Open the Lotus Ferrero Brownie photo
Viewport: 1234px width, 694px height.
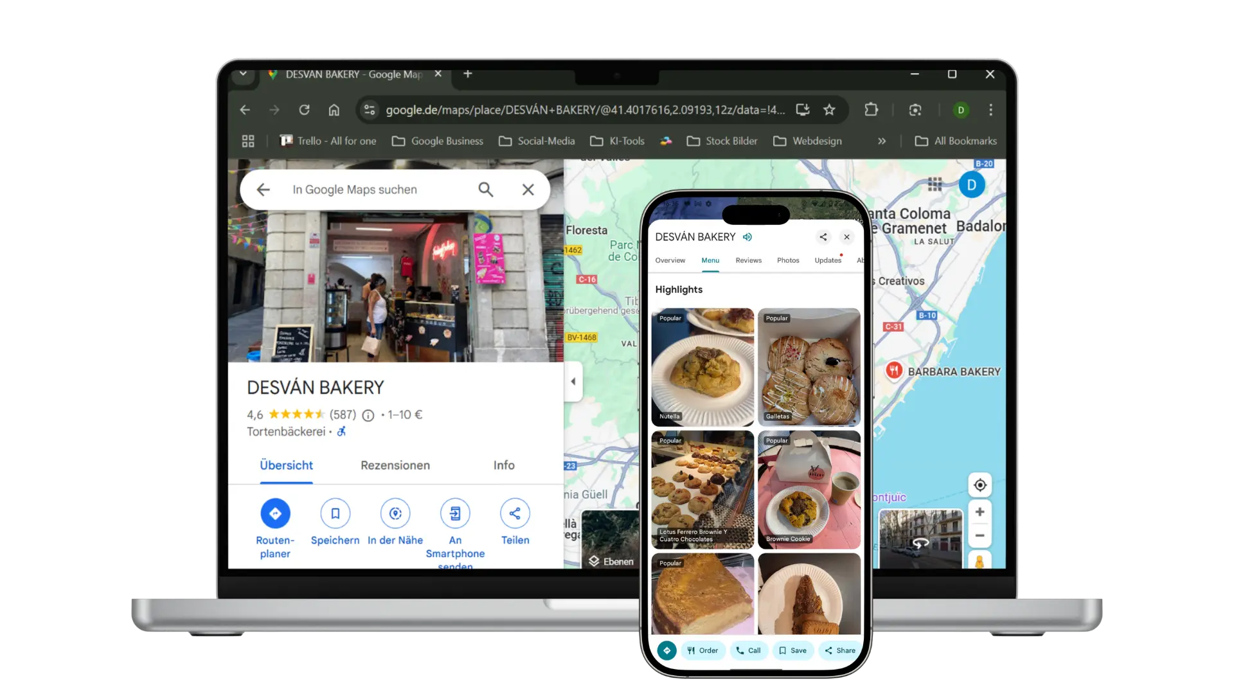point(702,490)
